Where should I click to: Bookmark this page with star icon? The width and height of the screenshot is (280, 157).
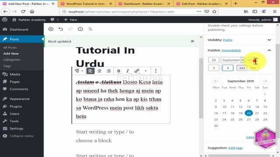(214, 12)
